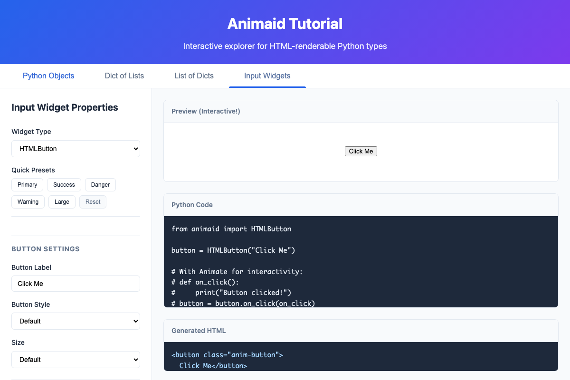Reset the widget settings
Screen dimensions: 570x380
click(x=93, y=201)
